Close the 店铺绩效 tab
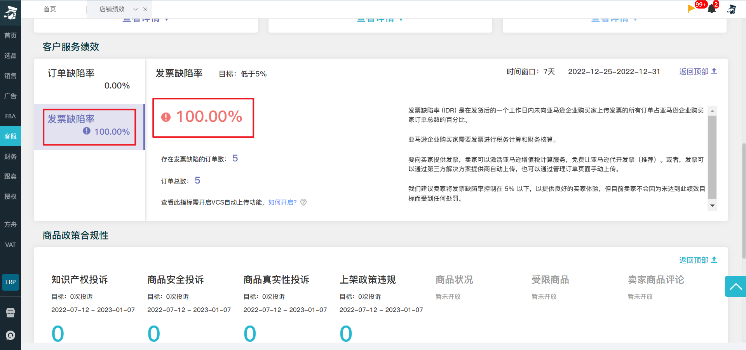The height and width of the screenshot is (350, 746). (145, 9)
